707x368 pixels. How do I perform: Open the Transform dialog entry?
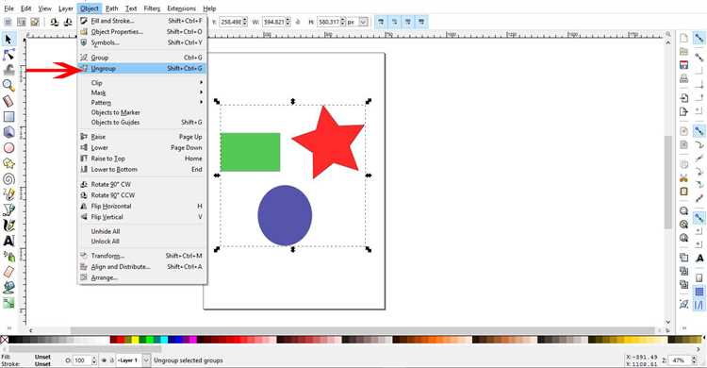point(142,256)
